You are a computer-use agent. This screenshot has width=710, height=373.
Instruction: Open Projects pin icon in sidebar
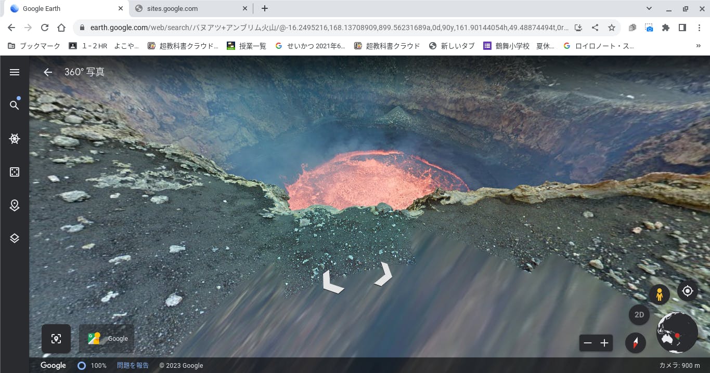point(15,205)
